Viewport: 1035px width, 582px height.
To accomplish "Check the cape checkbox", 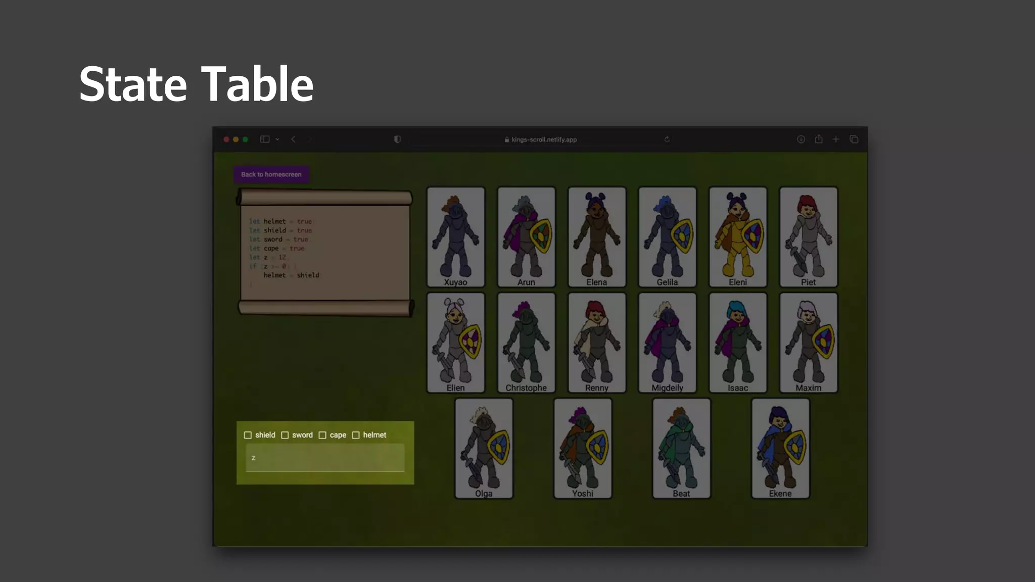I will coord(322,435).
